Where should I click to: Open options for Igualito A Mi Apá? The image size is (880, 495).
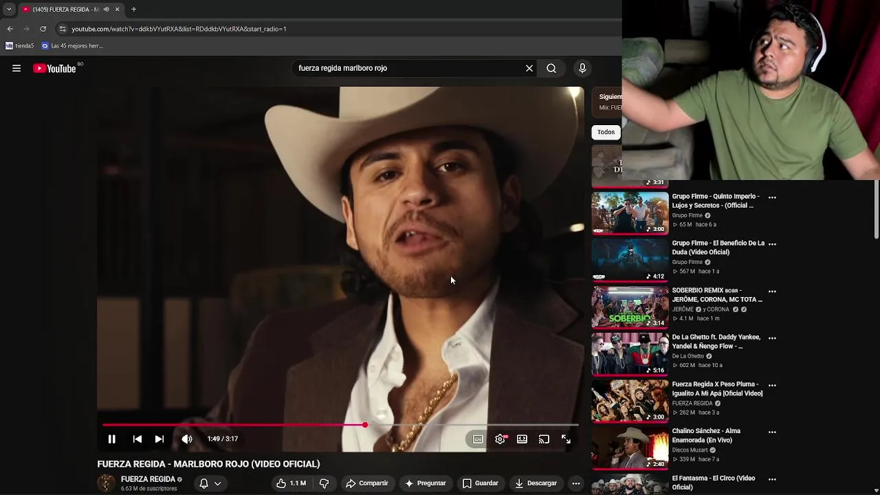[772, 385]
